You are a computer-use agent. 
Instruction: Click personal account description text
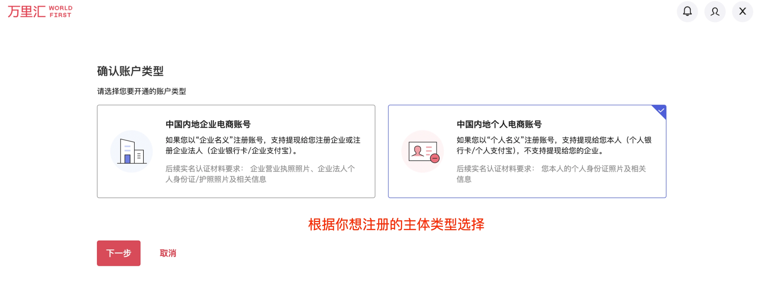coord(554,145)
